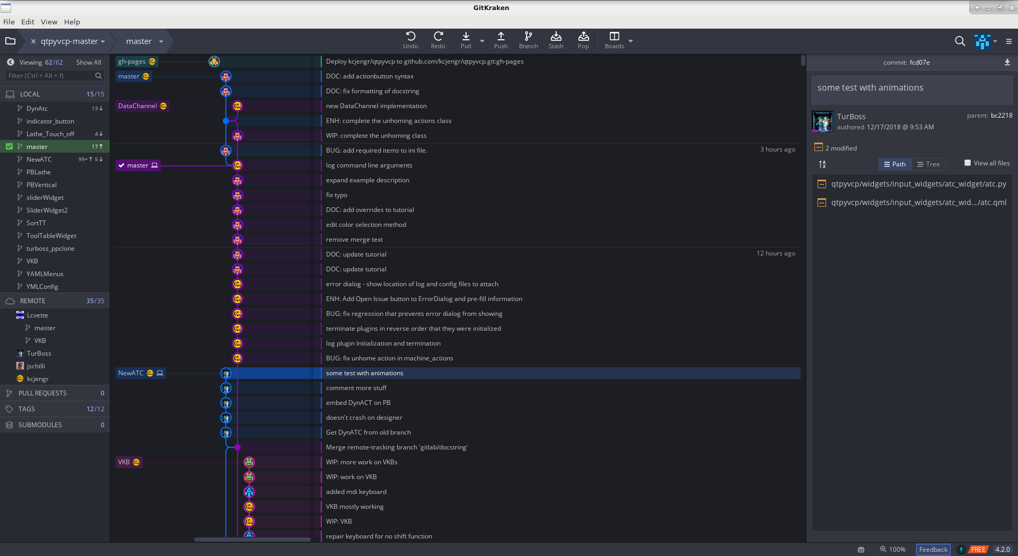Open the Edit menu
The image size is (1018, 556).
coord(28,22)
